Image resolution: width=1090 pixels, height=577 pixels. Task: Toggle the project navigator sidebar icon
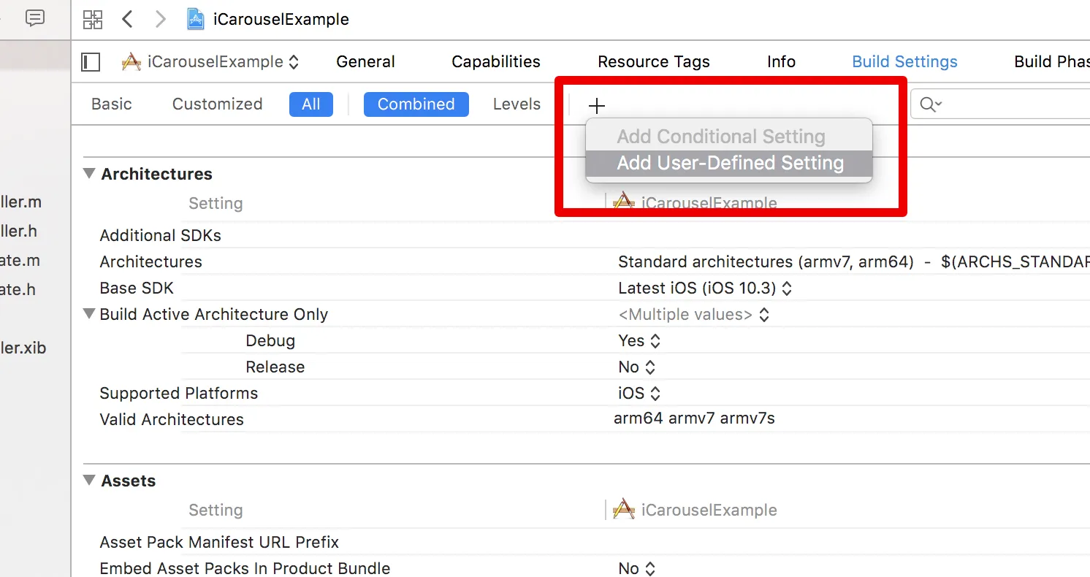coord(91,62)
